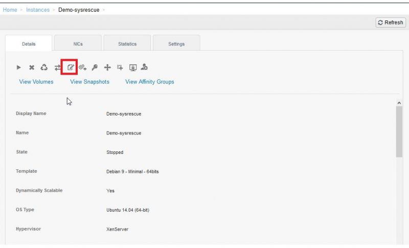409x248 pixels.
Task: Click the two opposing arrows toolbar icon
Action: tap(57, 67)
